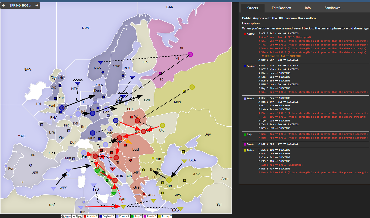
Task: Click the Italy 2 legend entry
Action: [x=137, y=216]
